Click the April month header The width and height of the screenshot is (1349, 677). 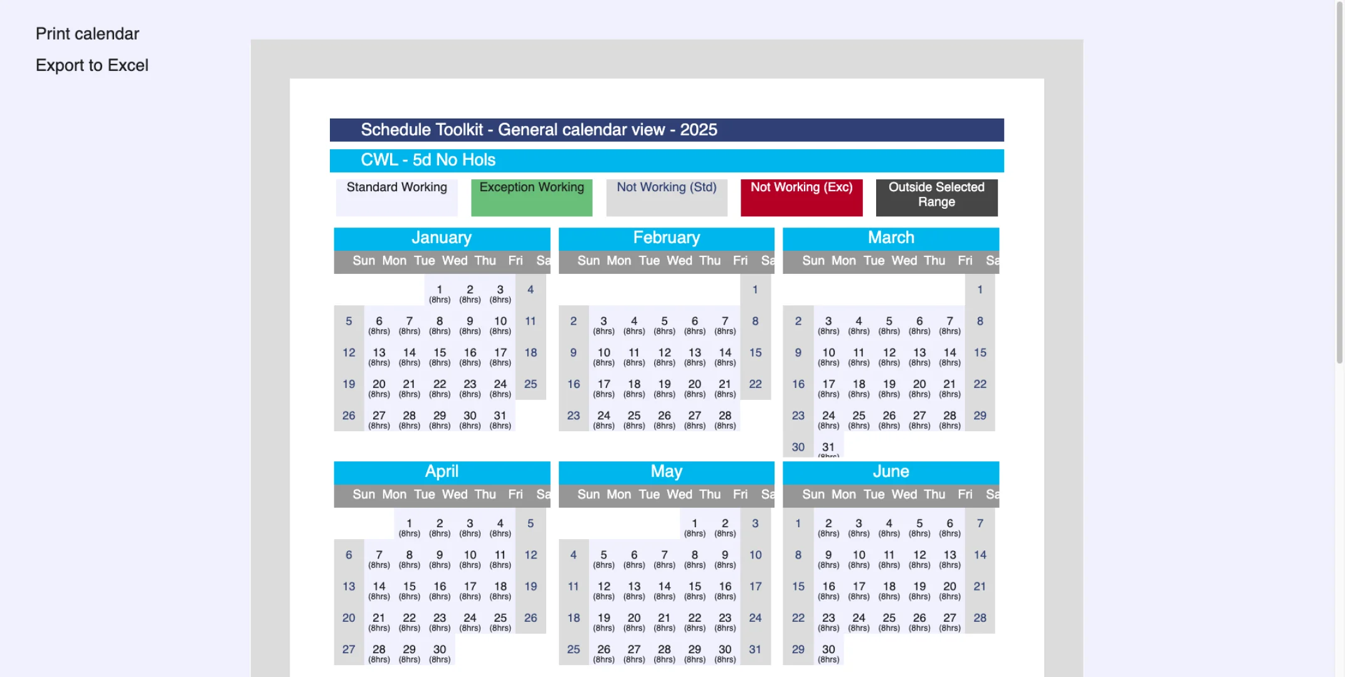tap(441, 471)
